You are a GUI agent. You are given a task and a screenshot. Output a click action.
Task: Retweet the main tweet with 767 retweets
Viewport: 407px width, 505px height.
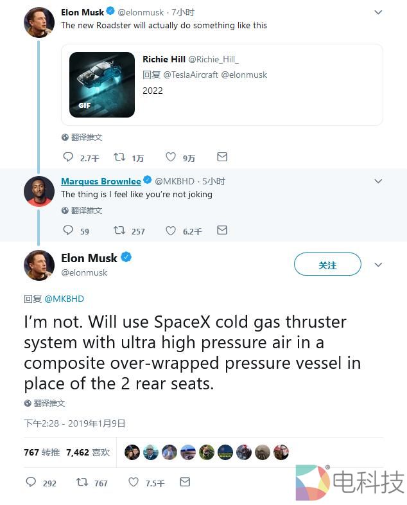point(82,482)
